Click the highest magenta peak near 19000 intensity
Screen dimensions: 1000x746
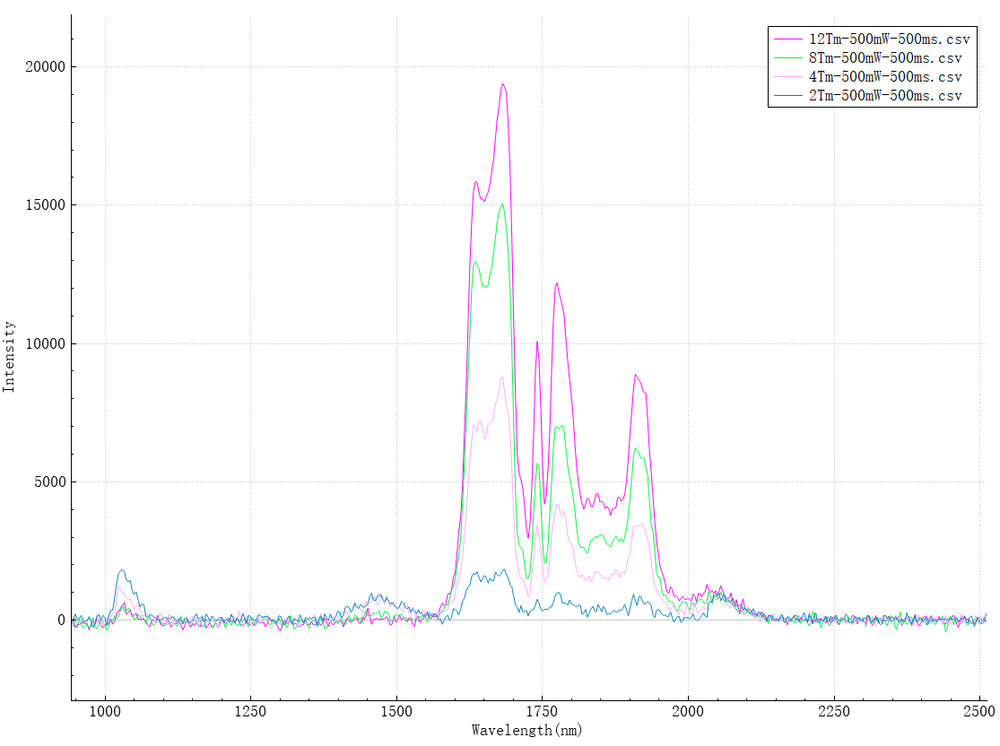503,85
